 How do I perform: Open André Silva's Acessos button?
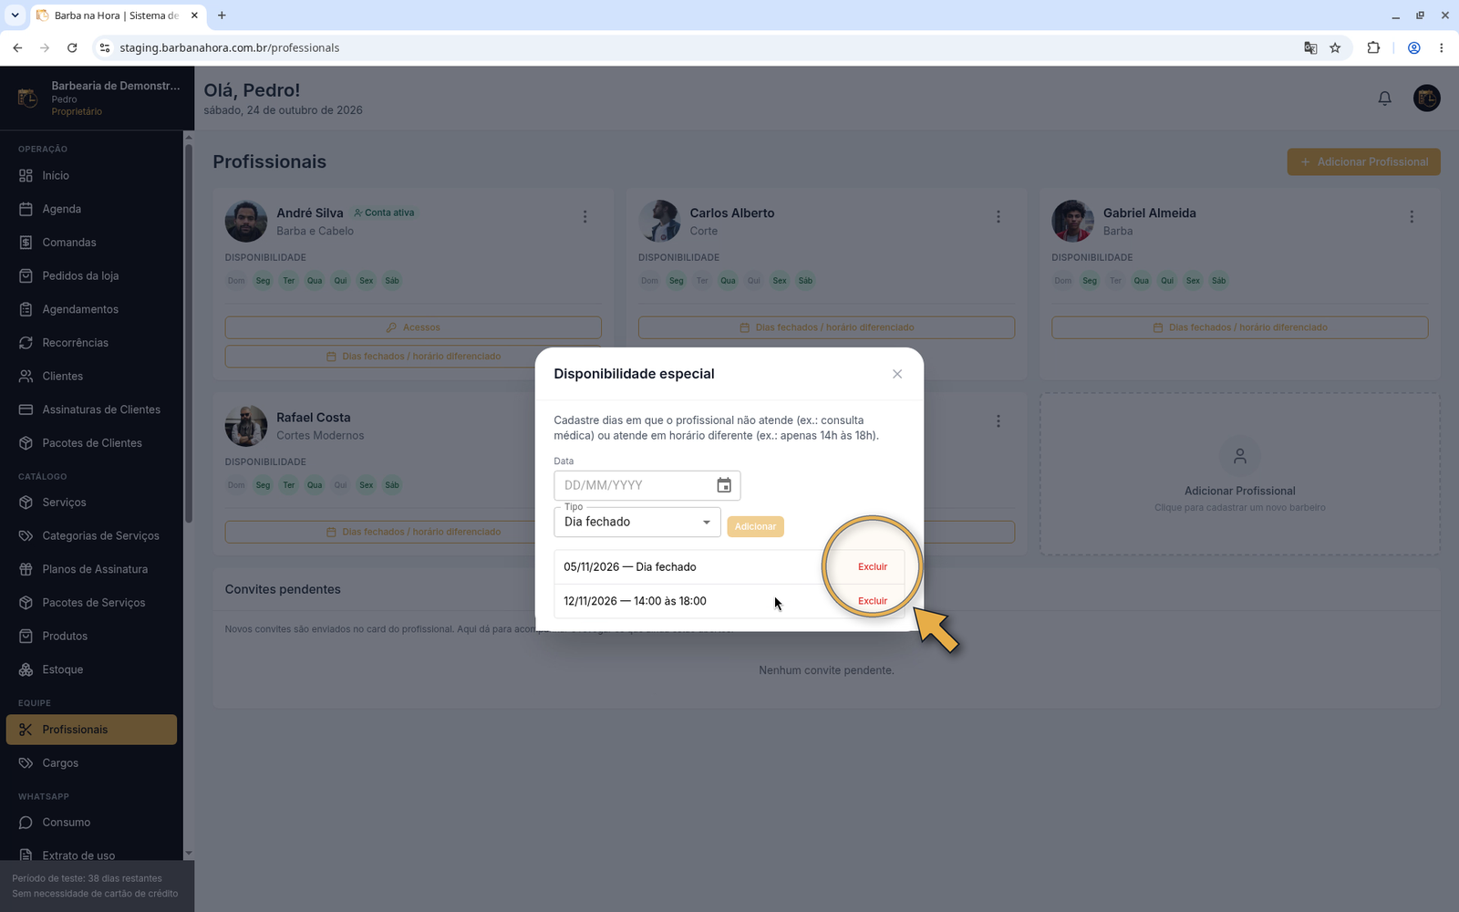click(413, 327)
